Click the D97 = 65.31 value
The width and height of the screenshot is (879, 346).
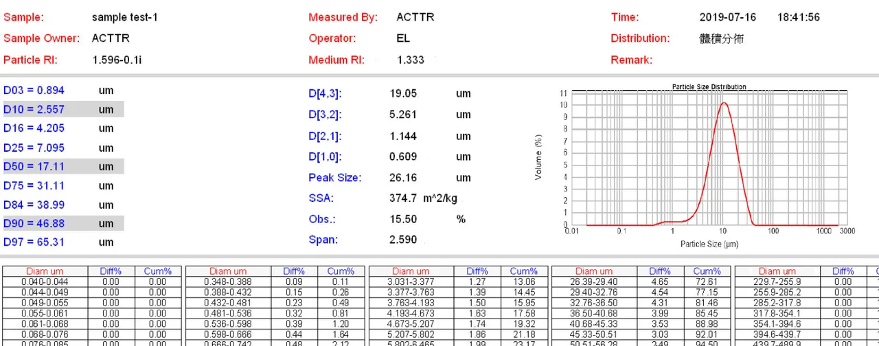point(34,242)
